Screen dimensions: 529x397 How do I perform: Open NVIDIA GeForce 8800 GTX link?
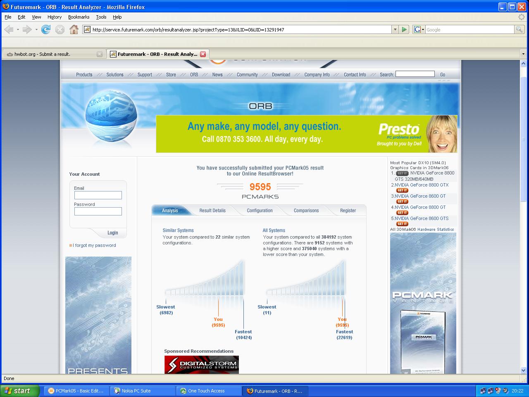pyautogui.click(x=422, y=185)
